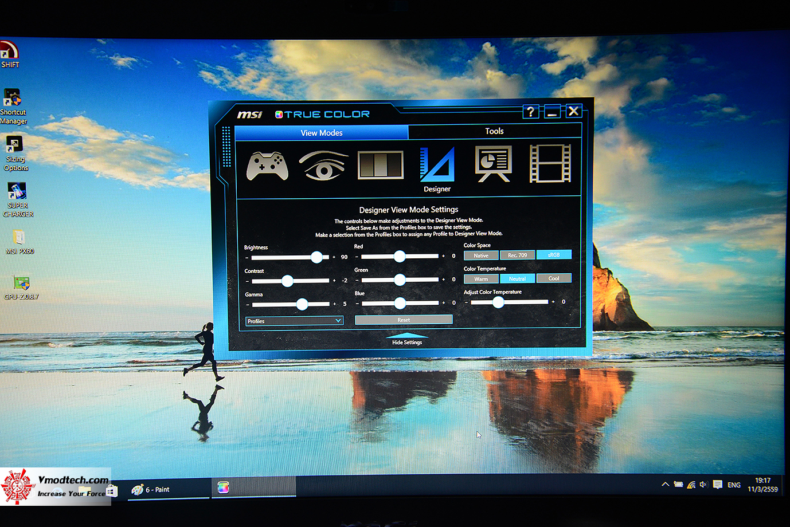The image size is (790, 527).
Task: Switch color temperature to Warm
Action: pyautogui.click(x=481, y=278)
